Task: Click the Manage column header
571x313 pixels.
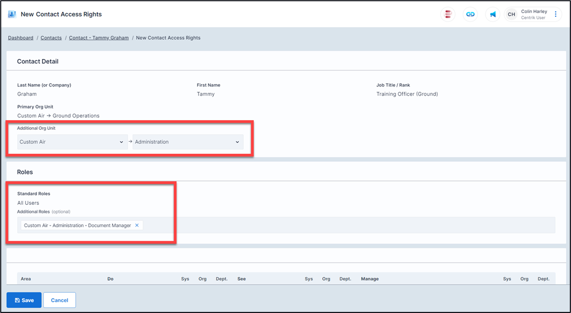Action: tap(370, 279)
